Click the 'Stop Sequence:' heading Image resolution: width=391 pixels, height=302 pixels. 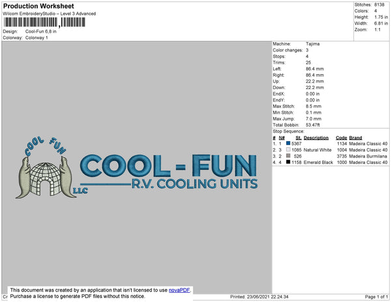[x=289, y=131]
